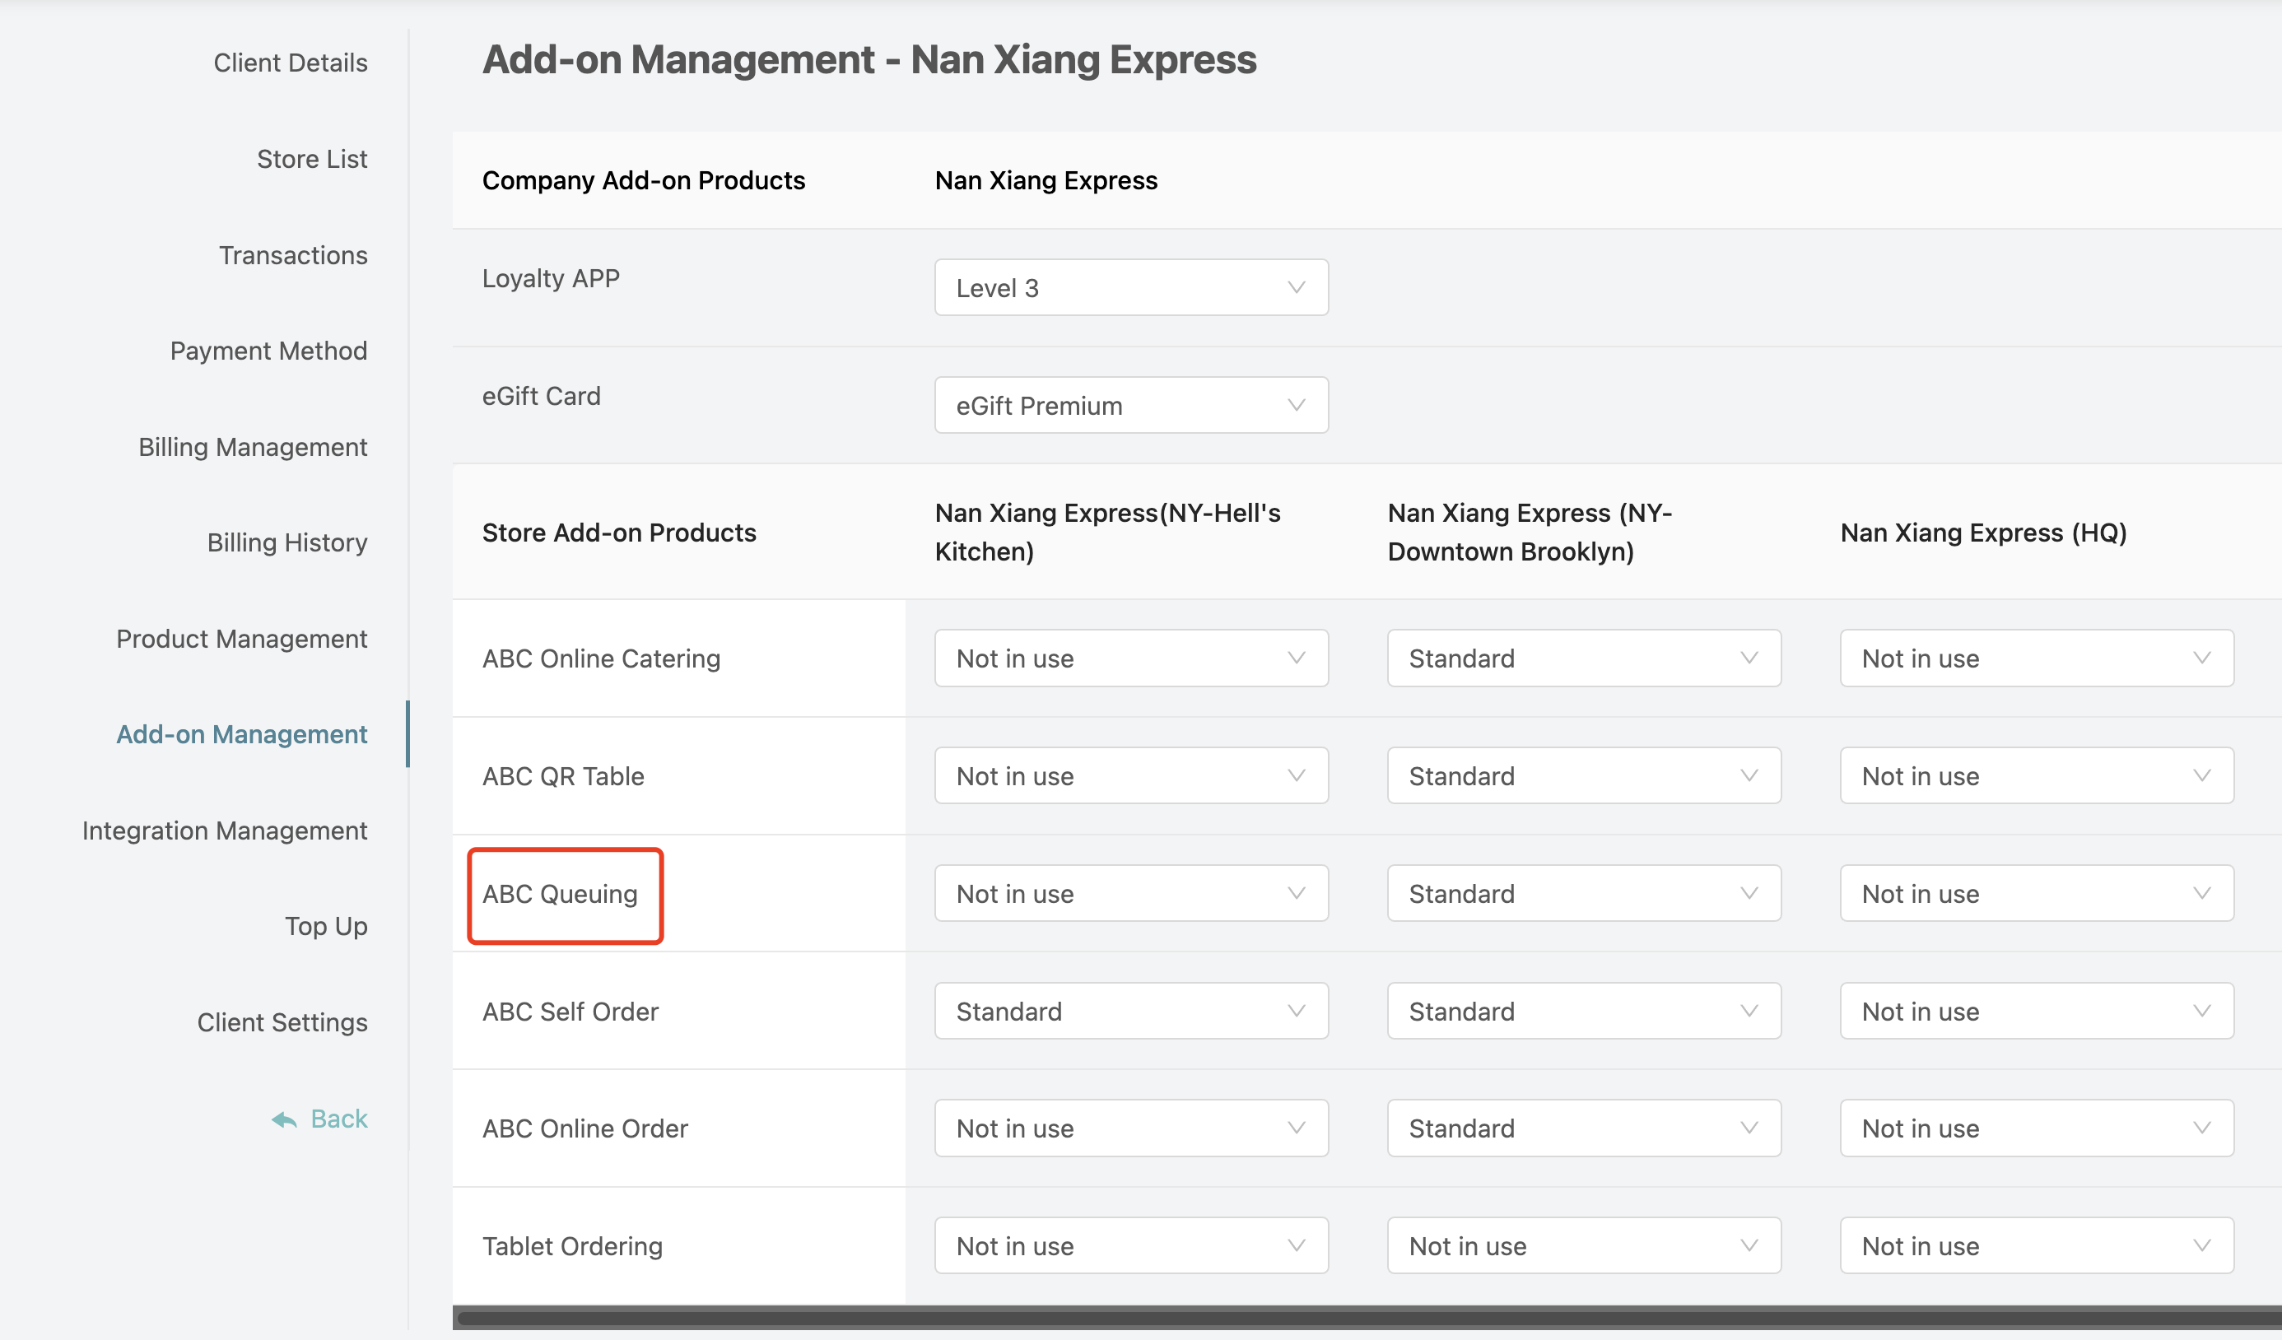The width and height of the screenshot is (2282, 1340).
Task: Click the Tablet Ordering row label
Action: tap(572, 1246)
